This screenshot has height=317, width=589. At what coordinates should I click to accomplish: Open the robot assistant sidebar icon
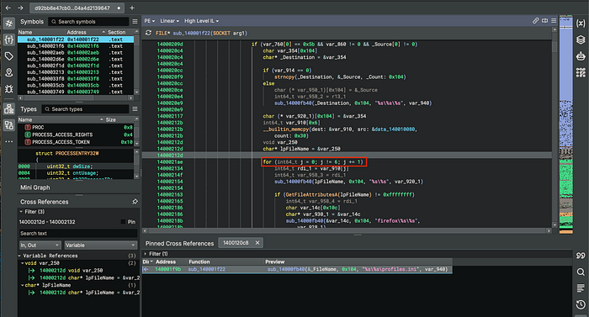click(x=581, y=56)
